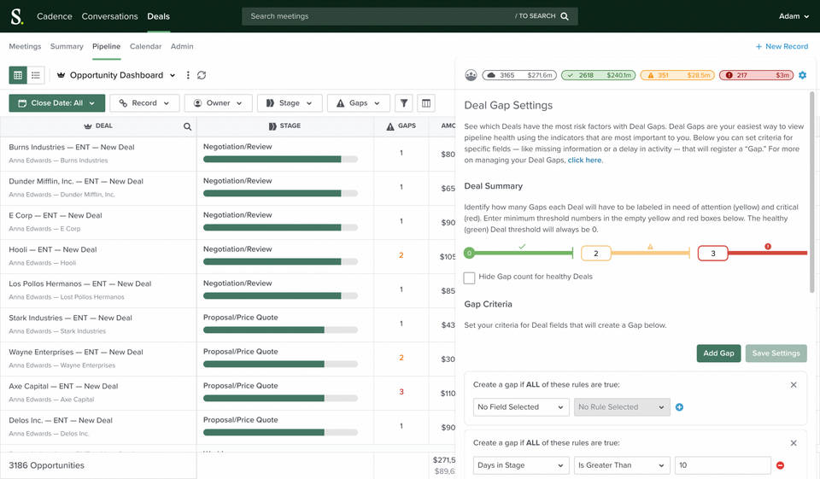Screen dimensions: 820x479
Task: Click the Add Gap button
Action: tap(718, 353)
